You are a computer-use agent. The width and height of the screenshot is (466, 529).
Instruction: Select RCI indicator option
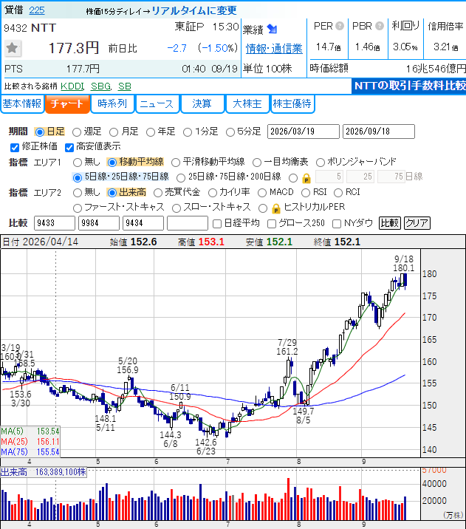click(x=337, y=193)
